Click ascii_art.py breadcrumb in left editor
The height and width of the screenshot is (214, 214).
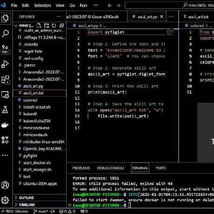[x=88, y=26]
